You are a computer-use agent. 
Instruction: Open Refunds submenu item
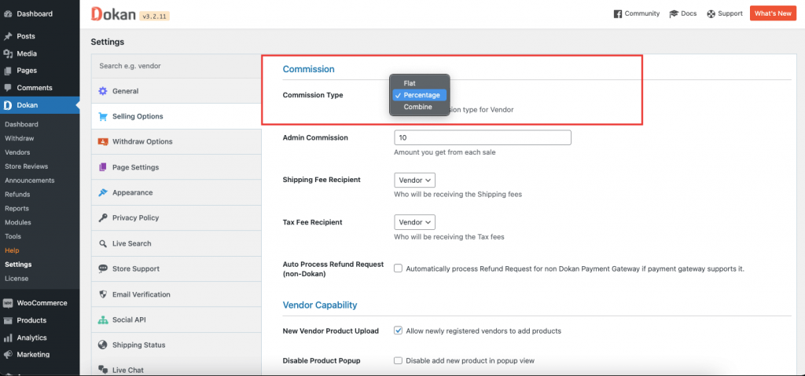coord(17,195)
